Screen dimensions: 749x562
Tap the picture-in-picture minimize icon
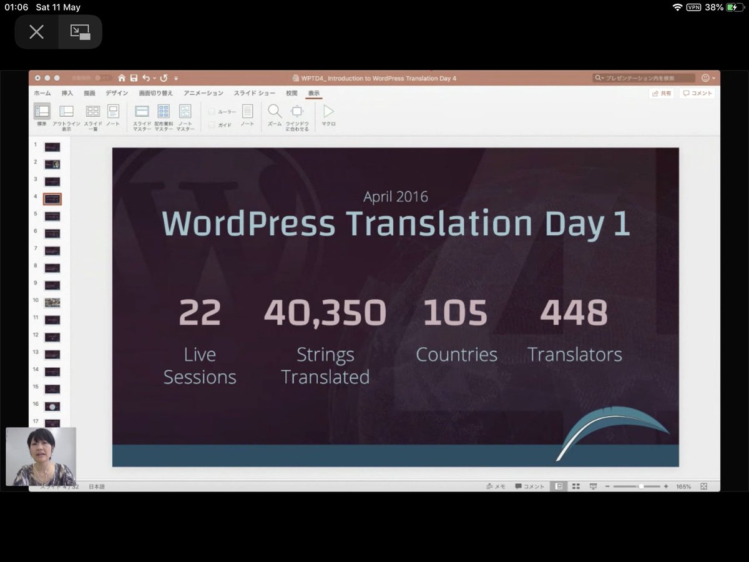[x=80, y=32]
